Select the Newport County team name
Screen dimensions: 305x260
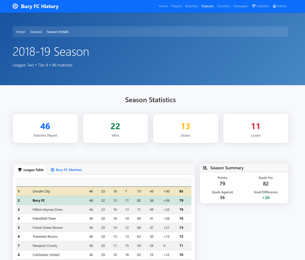[45, 246]
